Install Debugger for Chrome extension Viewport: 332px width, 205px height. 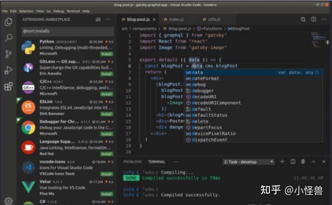pyautogui.click(x=107, y=134)
